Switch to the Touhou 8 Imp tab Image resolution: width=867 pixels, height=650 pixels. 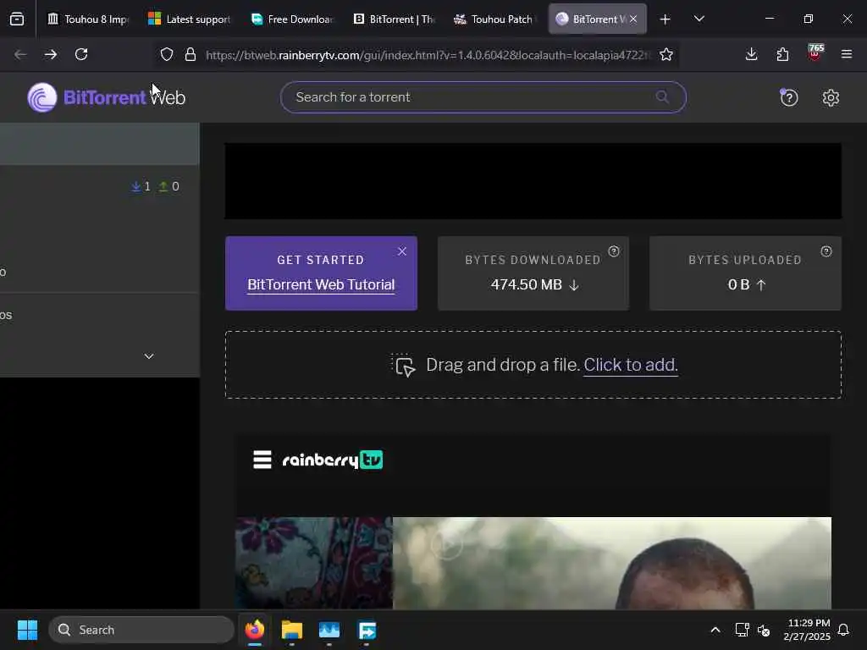[88, 19]
